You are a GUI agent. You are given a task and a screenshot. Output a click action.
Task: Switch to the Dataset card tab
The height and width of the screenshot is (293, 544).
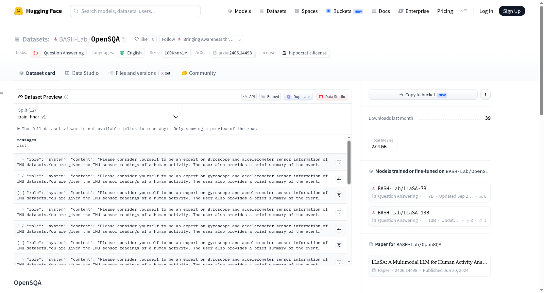(37, 73)
